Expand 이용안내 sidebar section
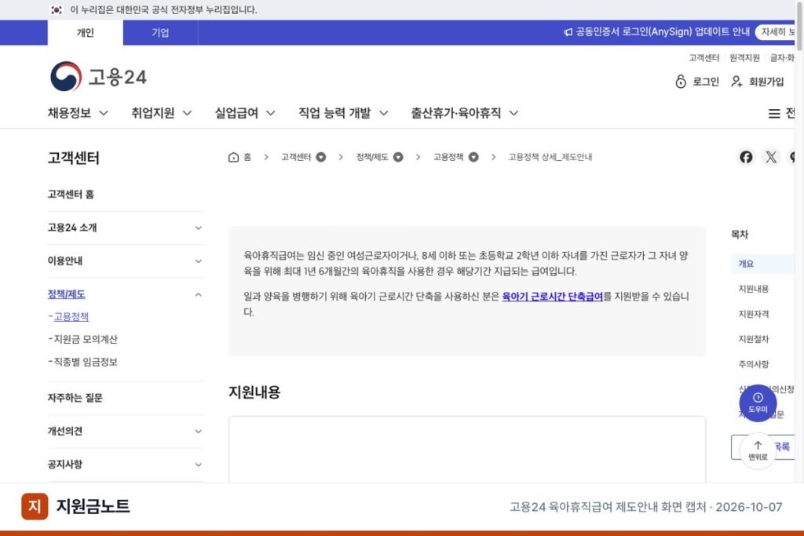804x536 pixels. (198, 261)
